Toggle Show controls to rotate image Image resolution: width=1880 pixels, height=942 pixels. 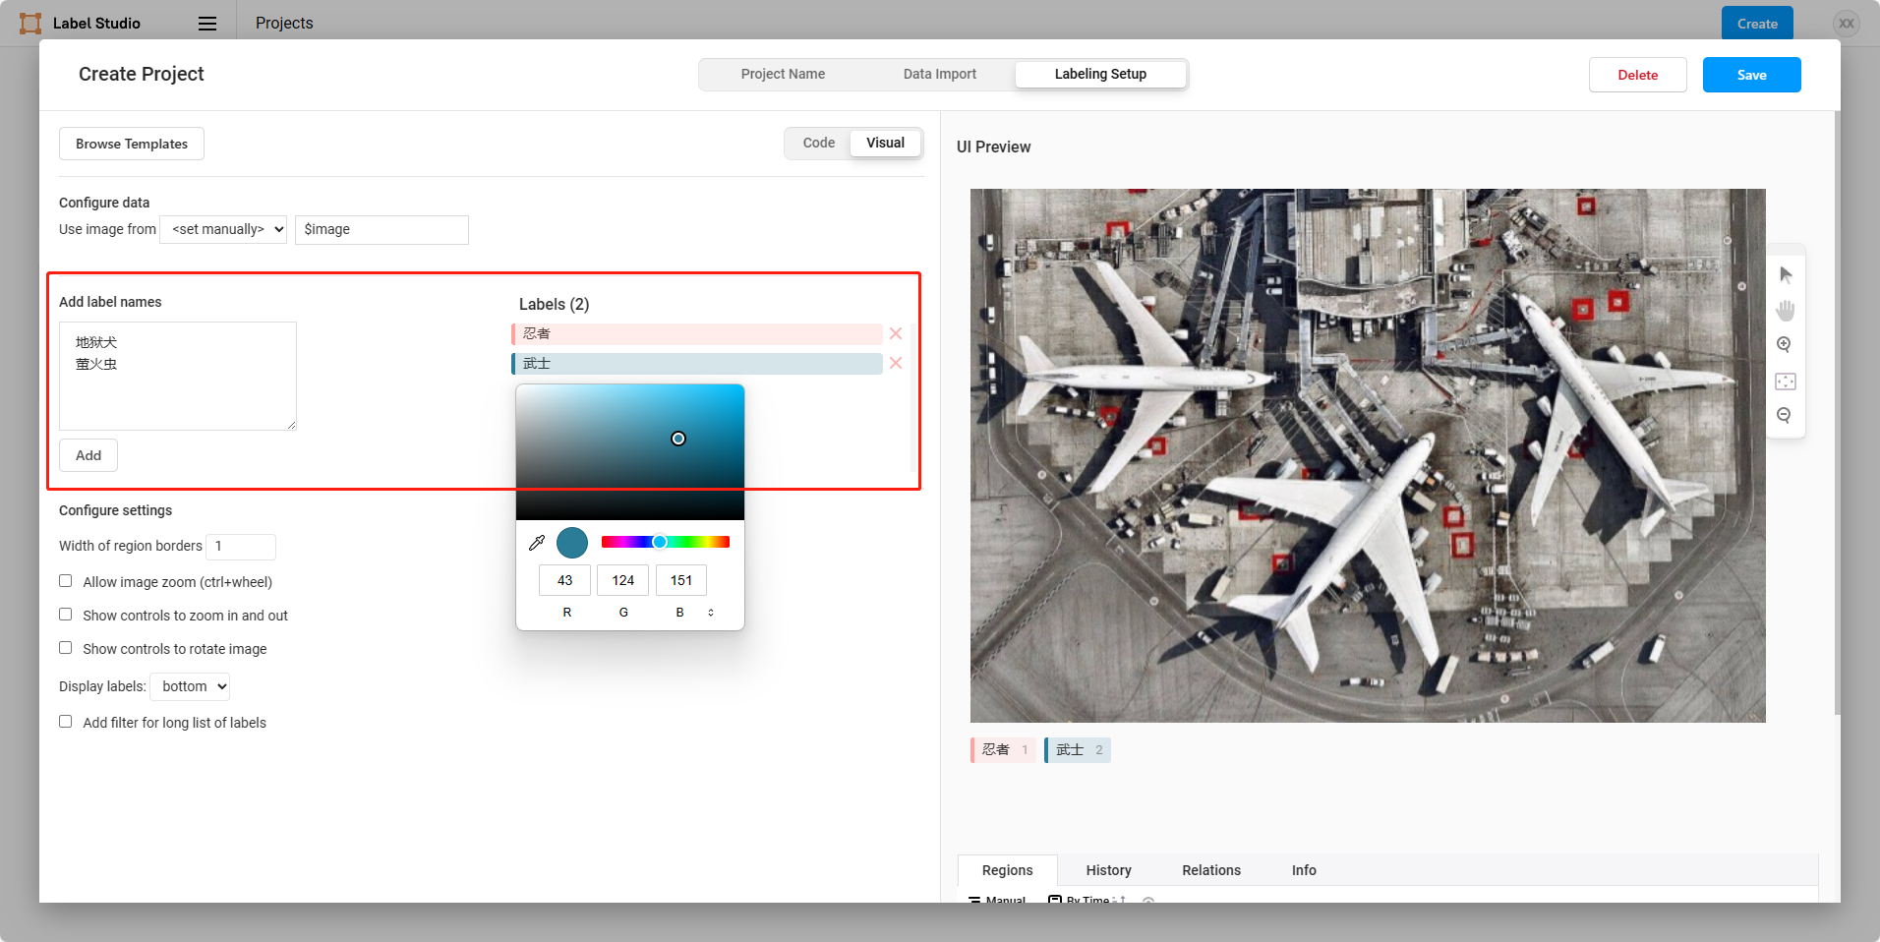coord(66,648)
